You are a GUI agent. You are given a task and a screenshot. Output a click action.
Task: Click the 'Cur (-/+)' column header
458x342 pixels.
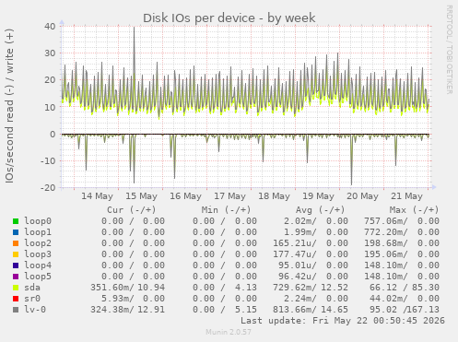132,210
